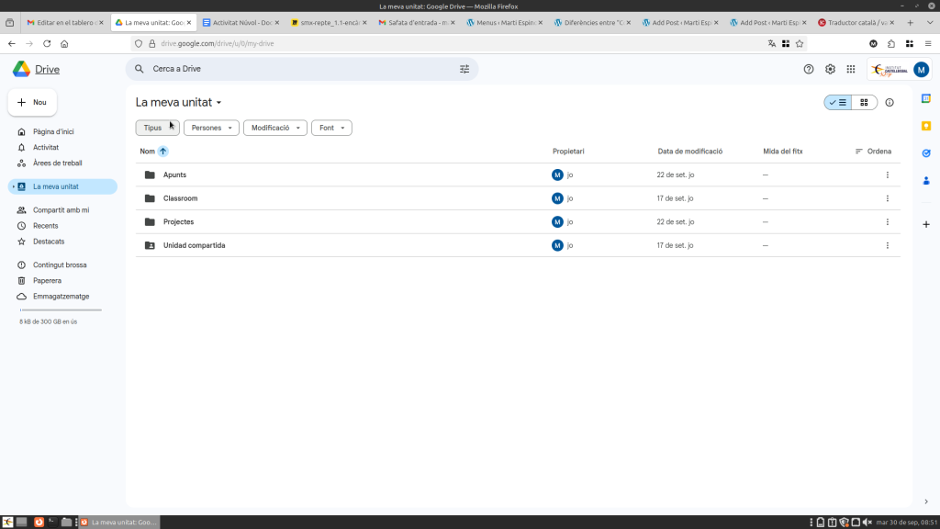Open more actions for Apunts folder

coord(887,174)
